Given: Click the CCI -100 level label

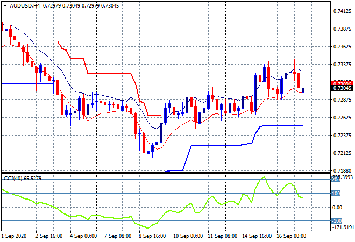Looking at the screenshot, I should pyautogui.click(x=336, y=220).
